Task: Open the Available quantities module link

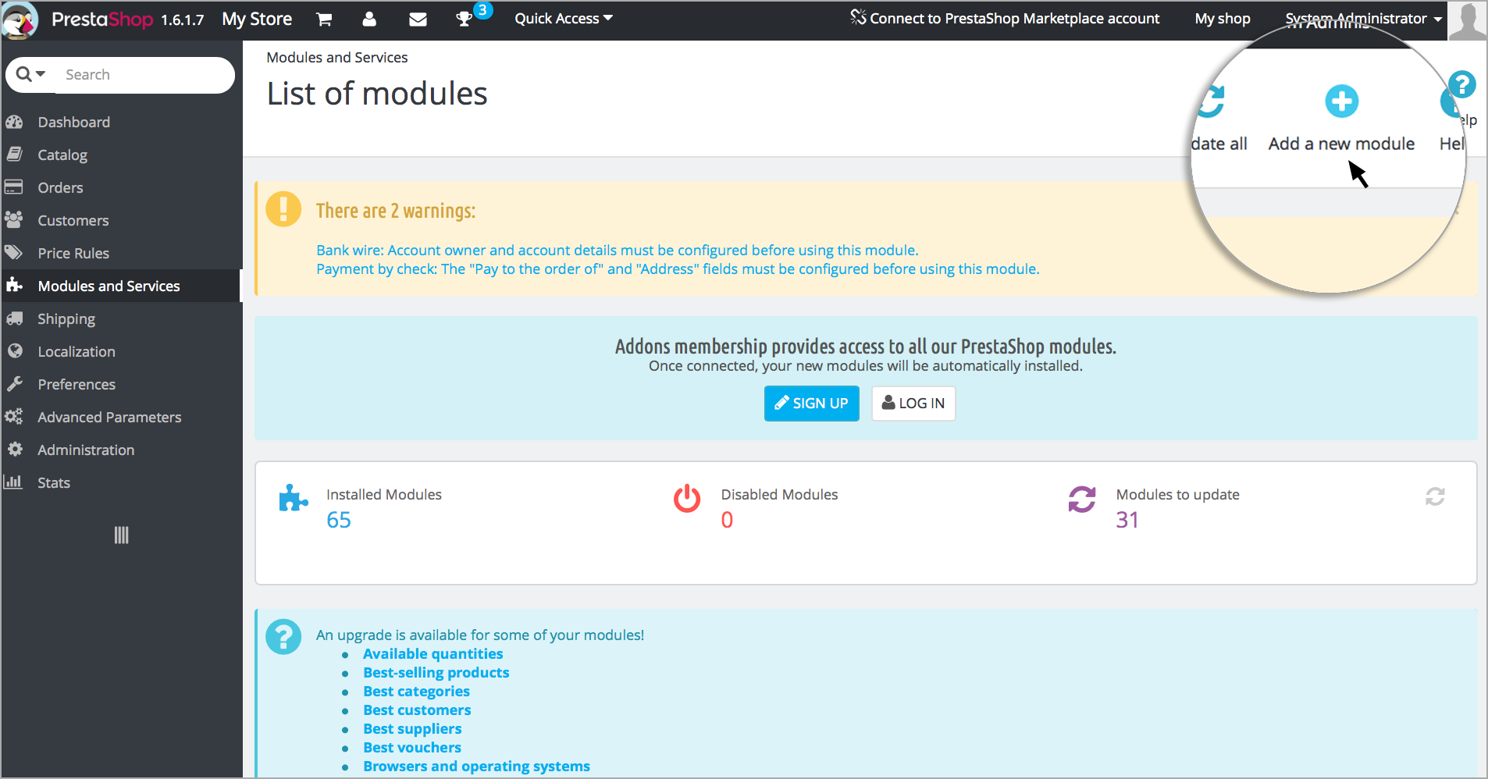Action: point(433,654)
